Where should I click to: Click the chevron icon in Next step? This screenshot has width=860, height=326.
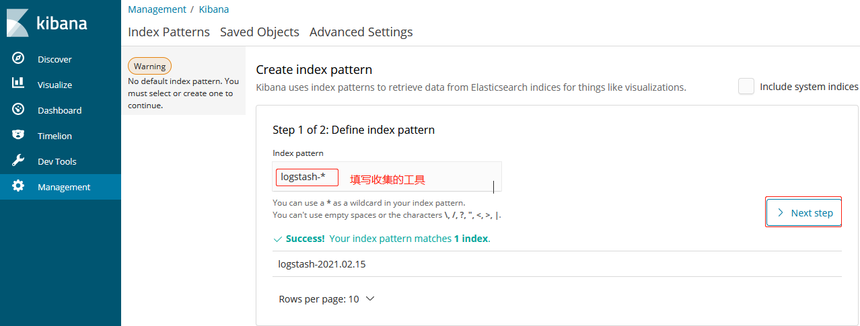781,212
